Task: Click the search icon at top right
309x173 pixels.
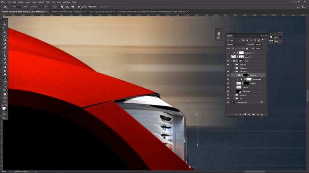Action: tap(298, 7)
